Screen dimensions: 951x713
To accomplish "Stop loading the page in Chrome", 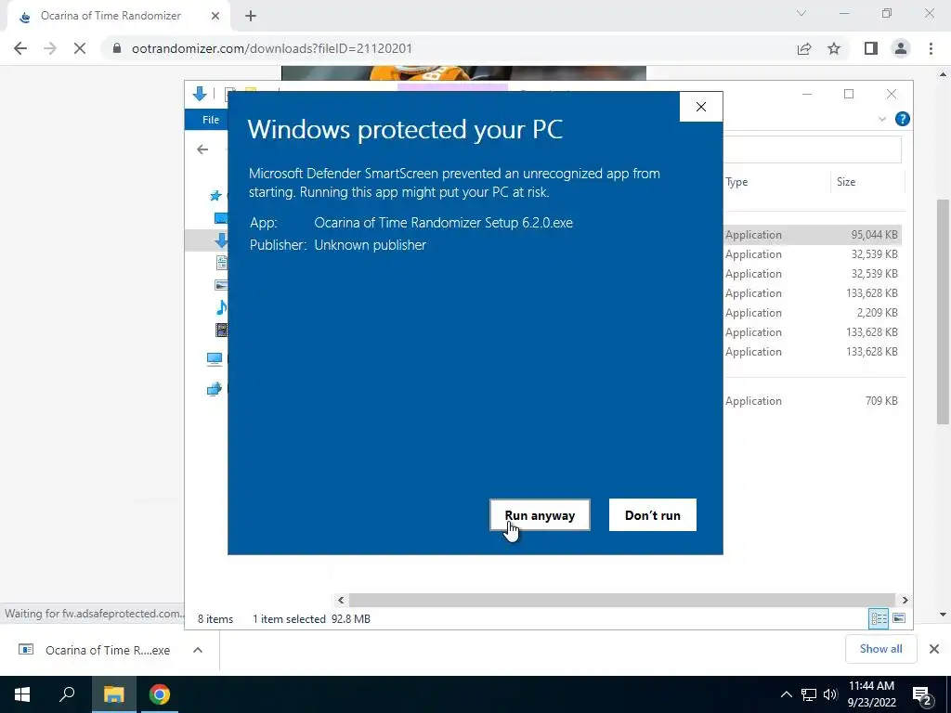I will click(80, 48).
